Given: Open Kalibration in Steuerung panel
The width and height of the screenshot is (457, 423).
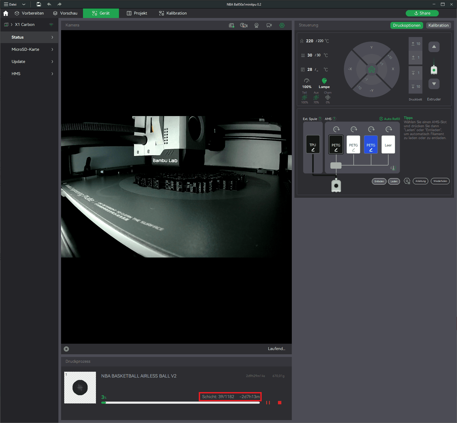Looking at the screenshot, I should coord(438,25).
